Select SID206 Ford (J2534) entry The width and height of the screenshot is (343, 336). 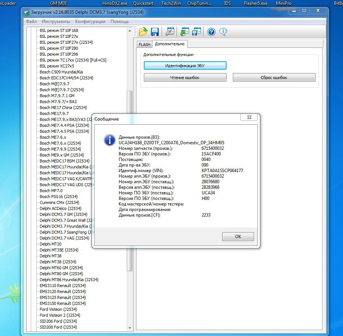[59, 321]
